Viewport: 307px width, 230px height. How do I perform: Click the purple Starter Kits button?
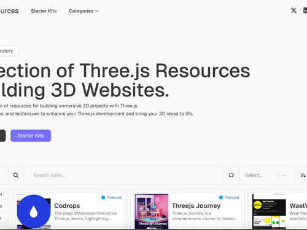coord(31,136)
